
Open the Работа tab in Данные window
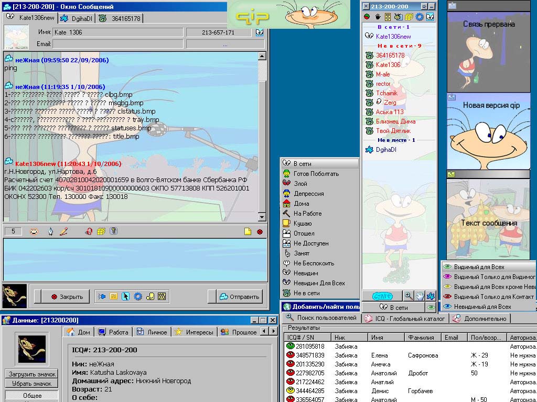[x=113, y=332]
